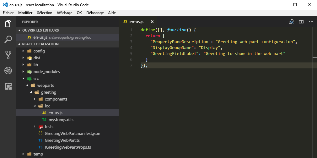Click the JSON braces icon of GreetingWebPart.manifest.json
The width and height of the screenshot is (317, 158).
tap(40, 133)
